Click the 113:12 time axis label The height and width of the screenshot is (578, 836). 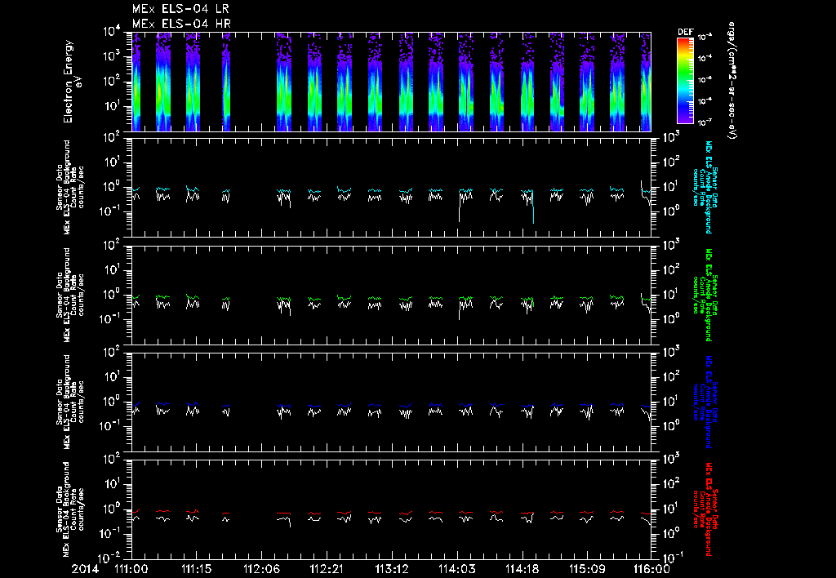coord(391,569)
